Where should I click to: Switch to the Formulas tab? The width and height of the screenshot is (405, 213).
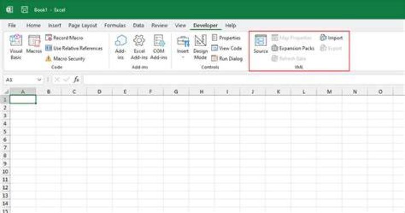115,25
